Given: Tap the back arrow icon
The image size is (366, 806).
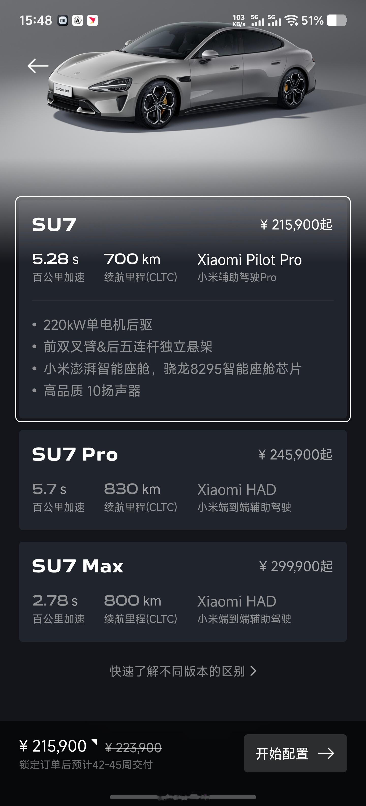Looking at the screenshot, I should click(x=38, y=66).
